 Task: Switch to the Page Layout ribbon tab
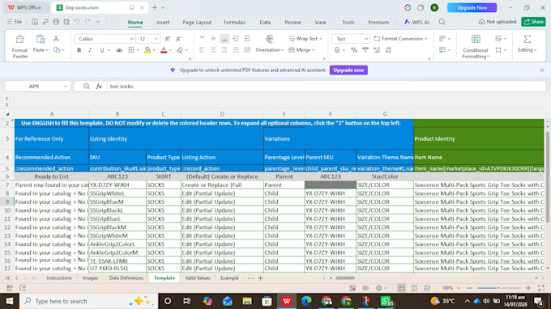coord(197,23)
